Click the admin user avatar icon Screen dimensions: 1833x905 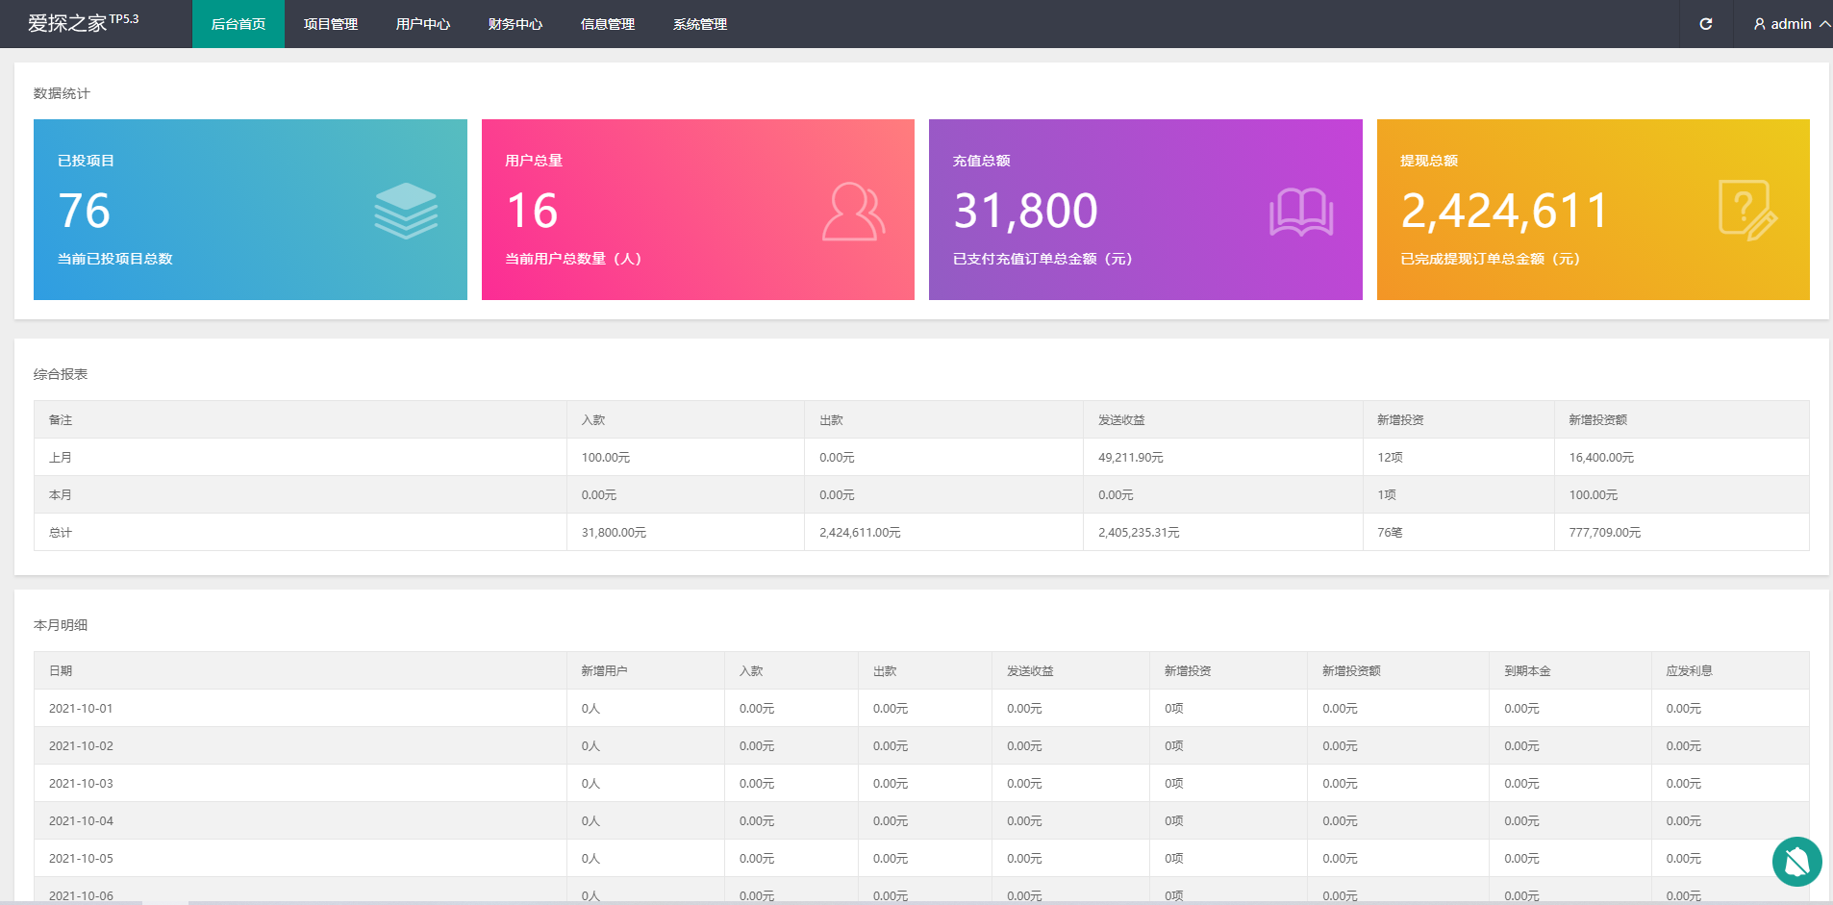point(1759,24)
